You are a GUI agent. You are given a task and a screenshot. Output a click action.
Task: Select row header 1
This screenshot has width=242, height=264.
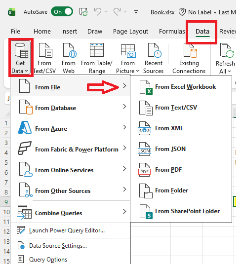(x=6, y=123)
